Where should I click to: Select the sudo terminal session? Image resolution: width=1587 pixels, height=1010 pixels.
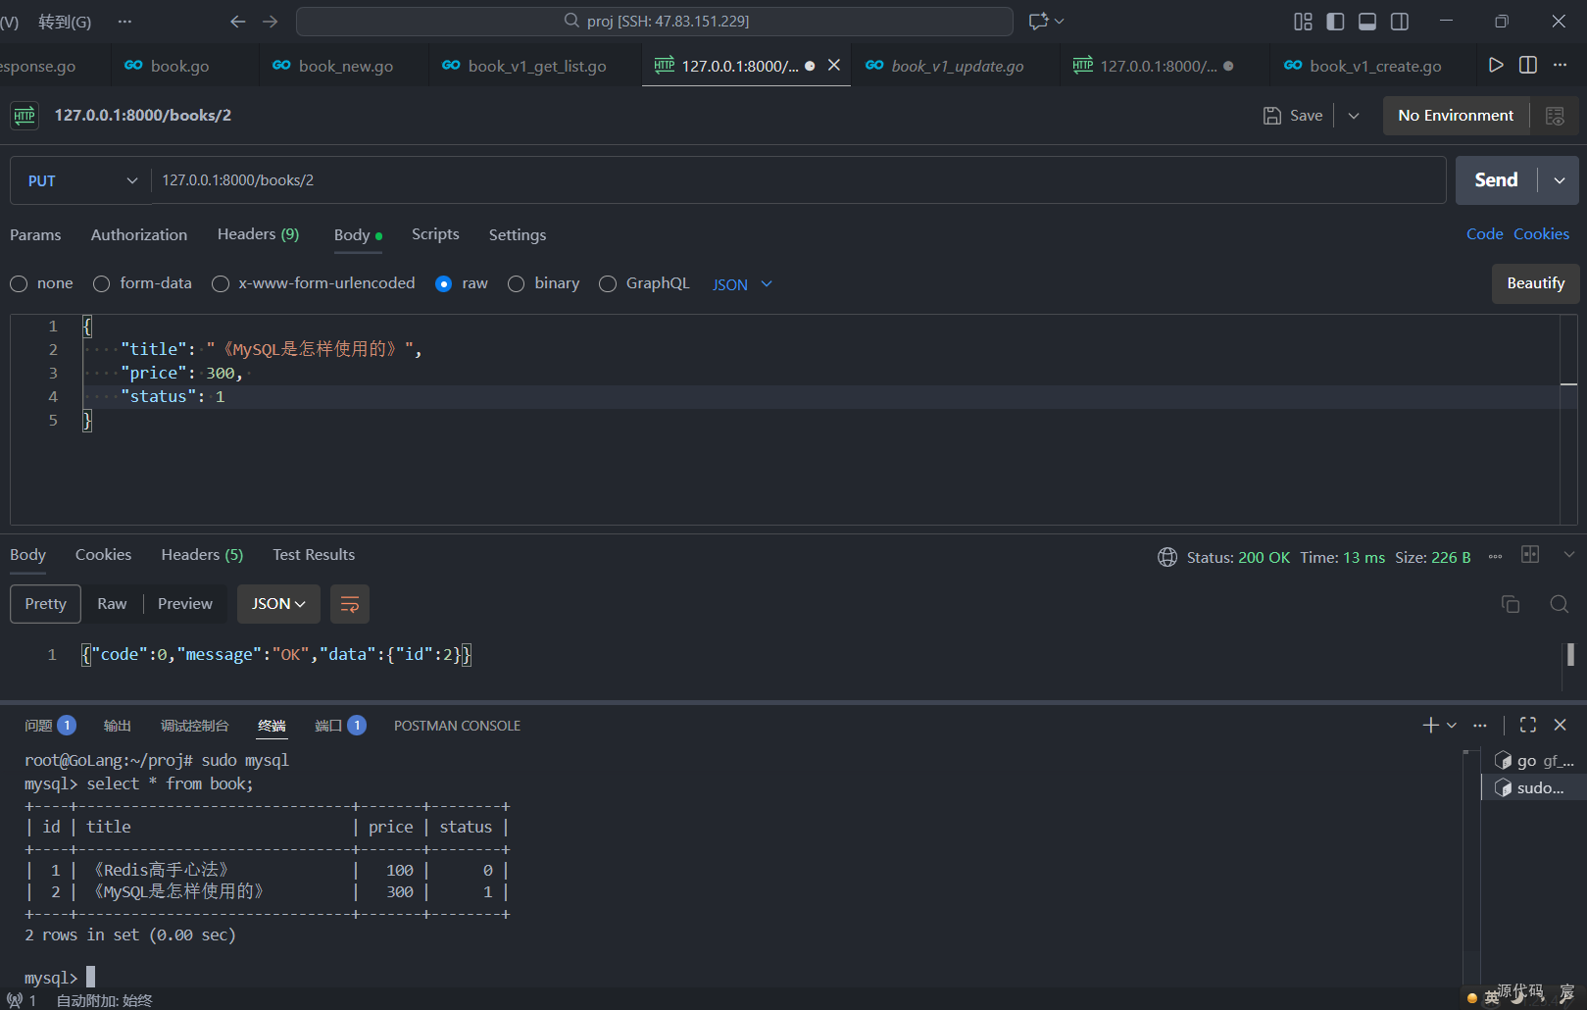coord(1534,787)
